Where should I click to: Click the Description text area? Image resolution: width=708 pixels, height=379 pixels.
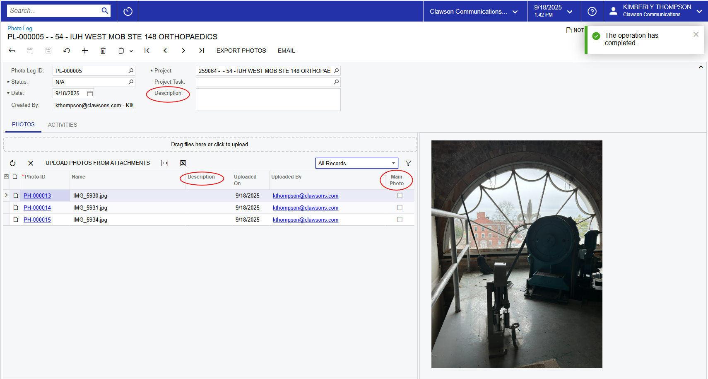pyautogui.click(x=268, y=100)
